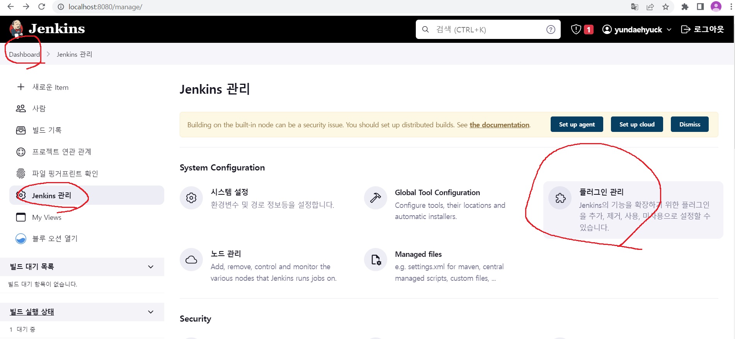Click the red notification badge showing 1
The height and width of the screenshot is (339, 735).
(x=589, y=29)
